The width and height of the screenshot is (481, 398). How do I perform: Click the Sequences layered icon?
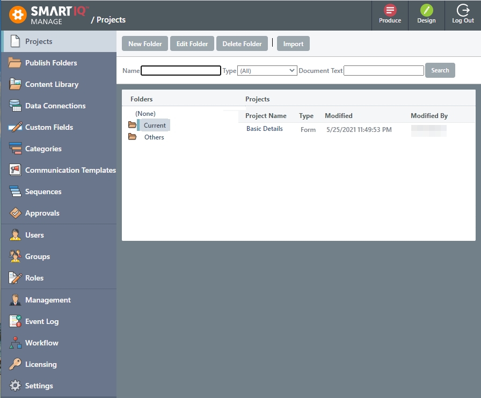tap(15, 191)
